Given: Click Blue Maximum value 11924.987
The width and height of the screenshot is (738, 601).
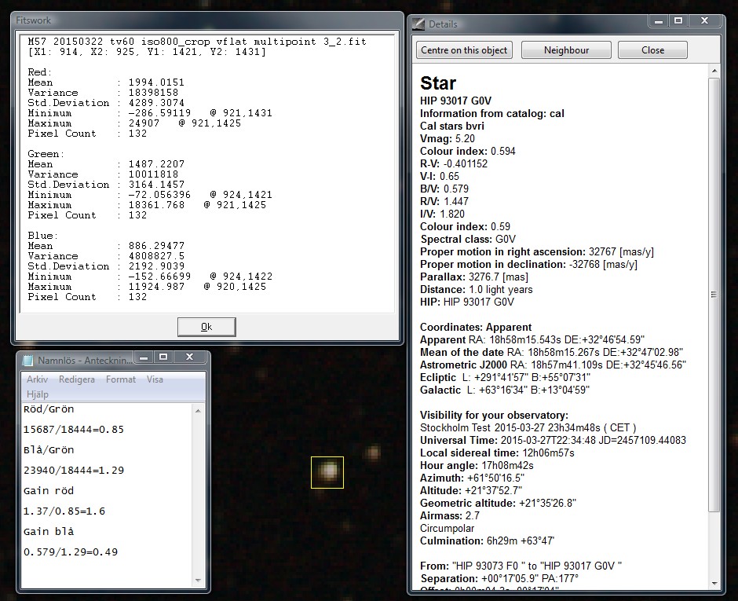Looking at the screenshot, I should [x=156, y=287].
